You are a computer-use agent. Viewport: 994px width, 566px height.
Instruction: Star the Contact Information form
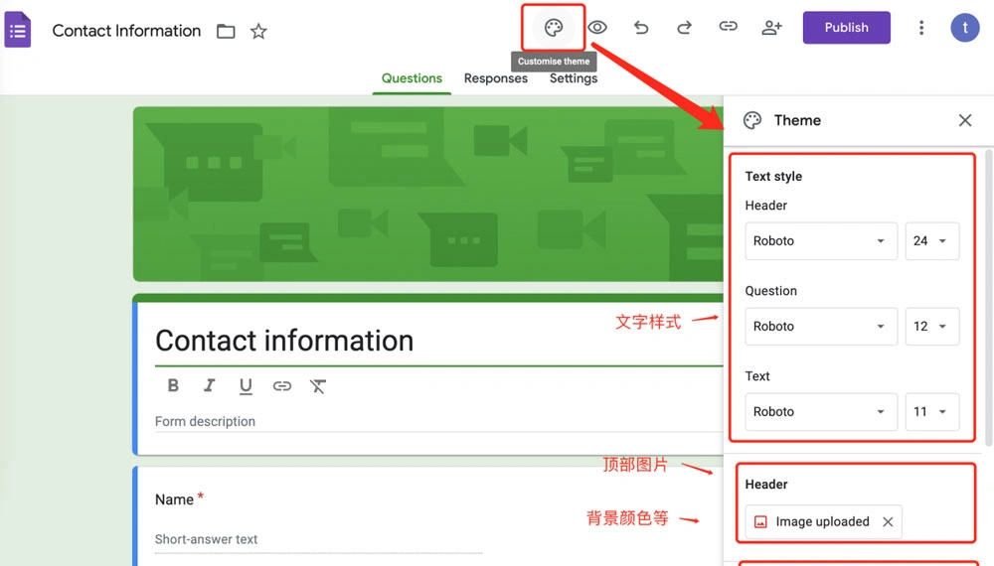258,32
